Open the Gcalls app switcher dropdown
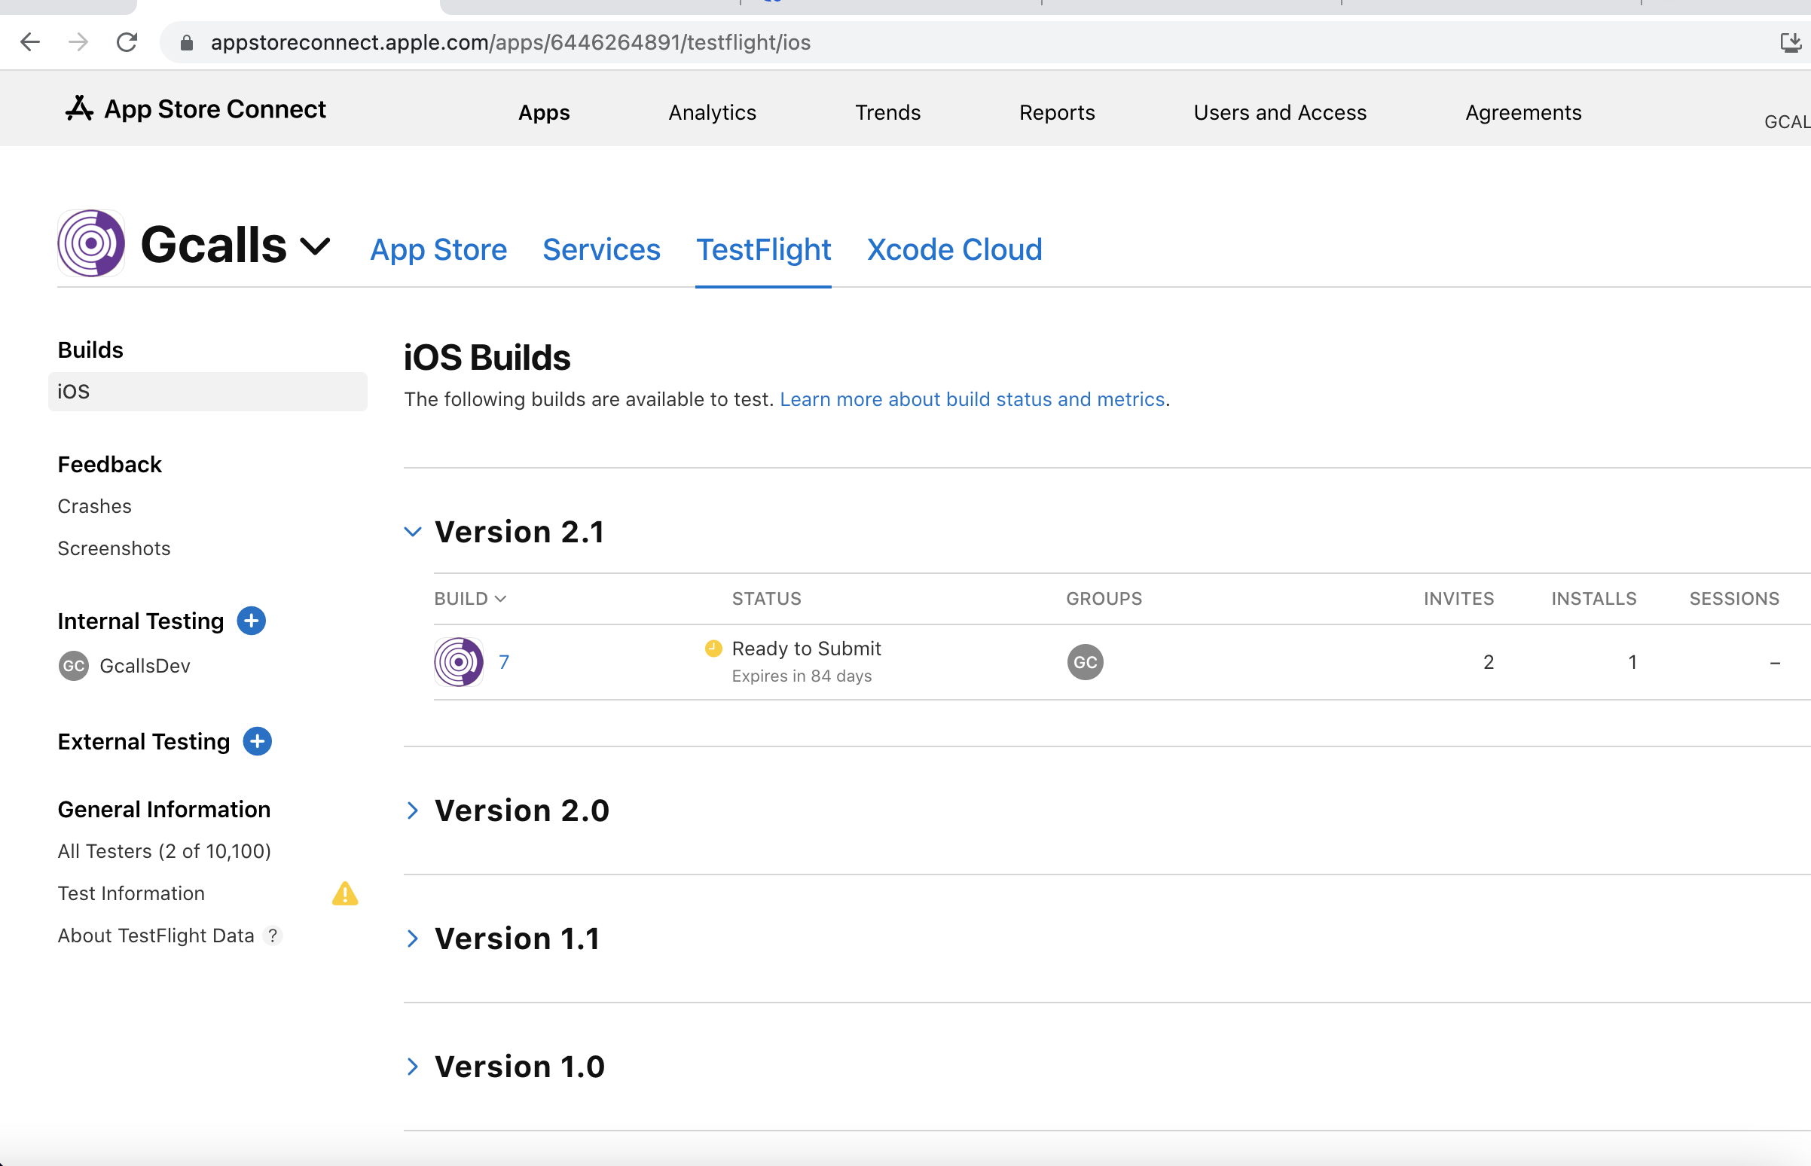The height and width of the screenshot is (1166, 1811). (x=315, y=246)
